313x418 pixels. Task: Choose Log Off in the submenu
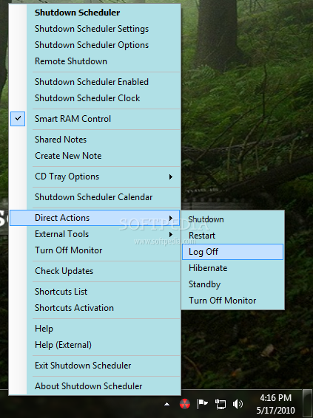pos(232,252)
